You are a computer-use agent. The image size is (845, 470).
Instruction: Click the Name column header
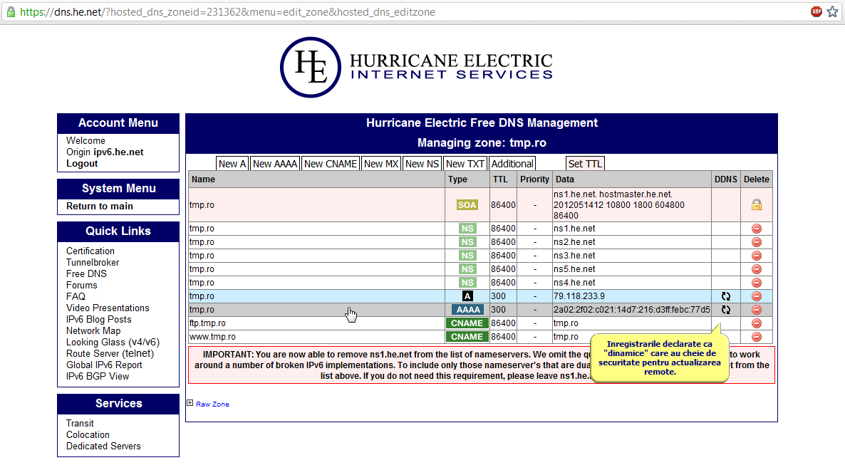316,179
